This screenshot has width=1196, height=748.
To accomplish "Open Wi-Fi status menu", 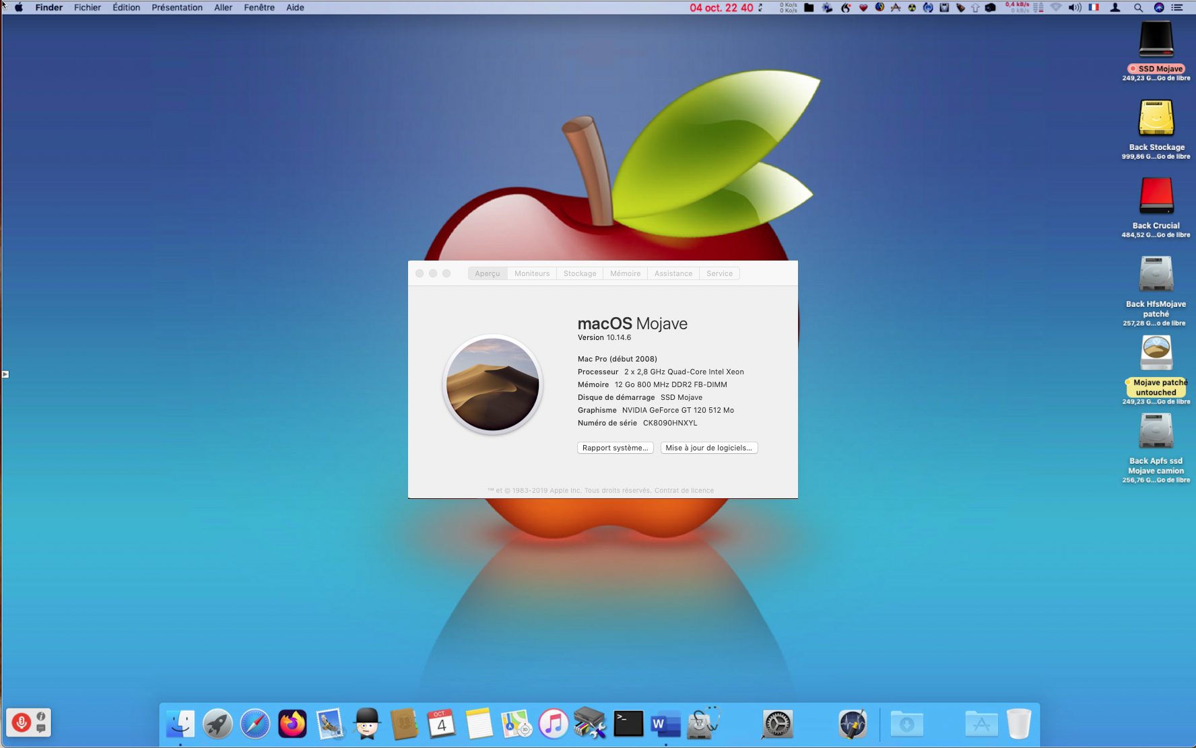I will tap(1056, 7).
